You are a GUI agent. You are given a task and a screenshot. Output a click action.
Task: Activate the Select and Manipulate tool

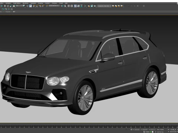tap(27, 6)
